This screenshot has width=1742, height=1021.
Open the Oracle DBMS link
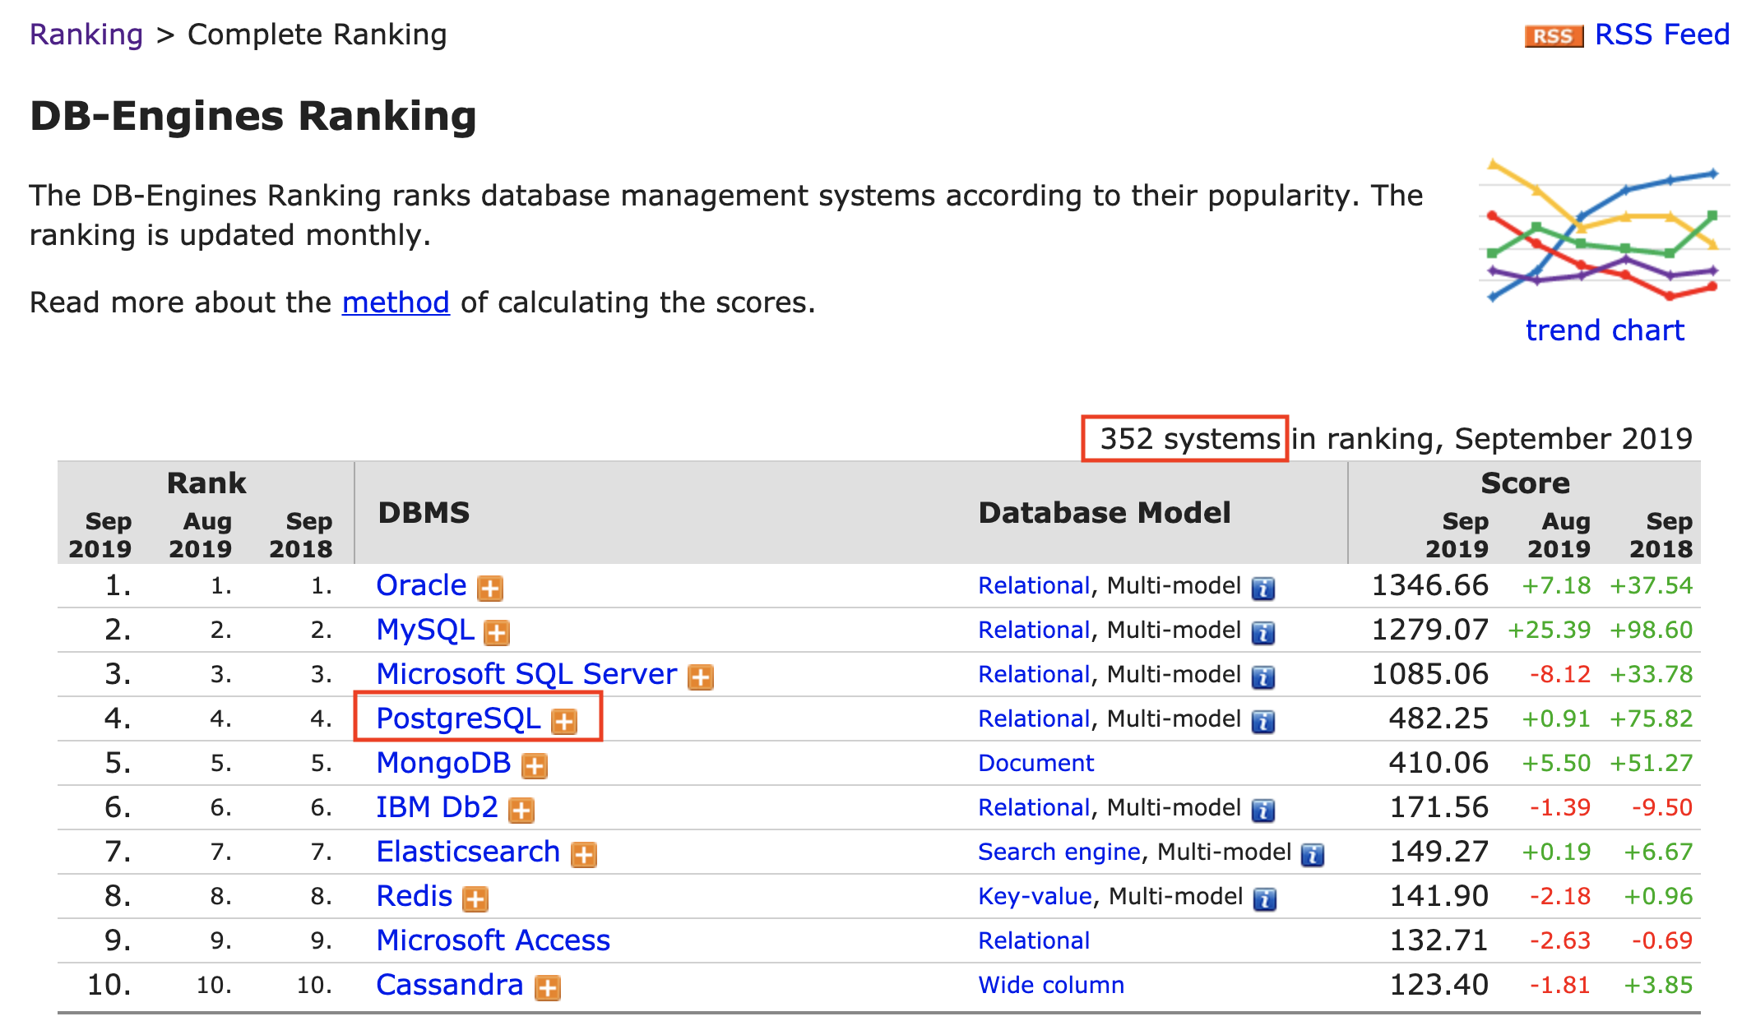click(x=421, y=585)
